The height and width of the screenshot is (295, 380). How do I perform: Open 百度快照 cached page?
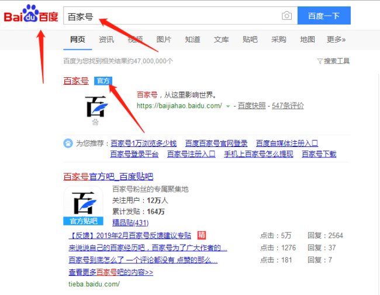tap(252, 106)
